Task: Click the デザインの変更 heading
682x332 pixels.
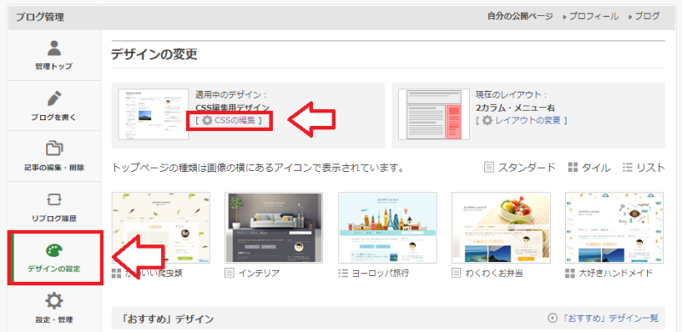Action: coord(154,54)
